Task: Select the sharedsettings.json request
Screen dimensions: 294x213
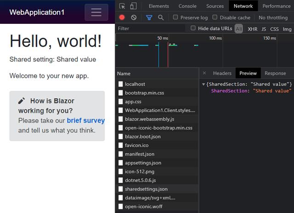Action: [157, 189]
